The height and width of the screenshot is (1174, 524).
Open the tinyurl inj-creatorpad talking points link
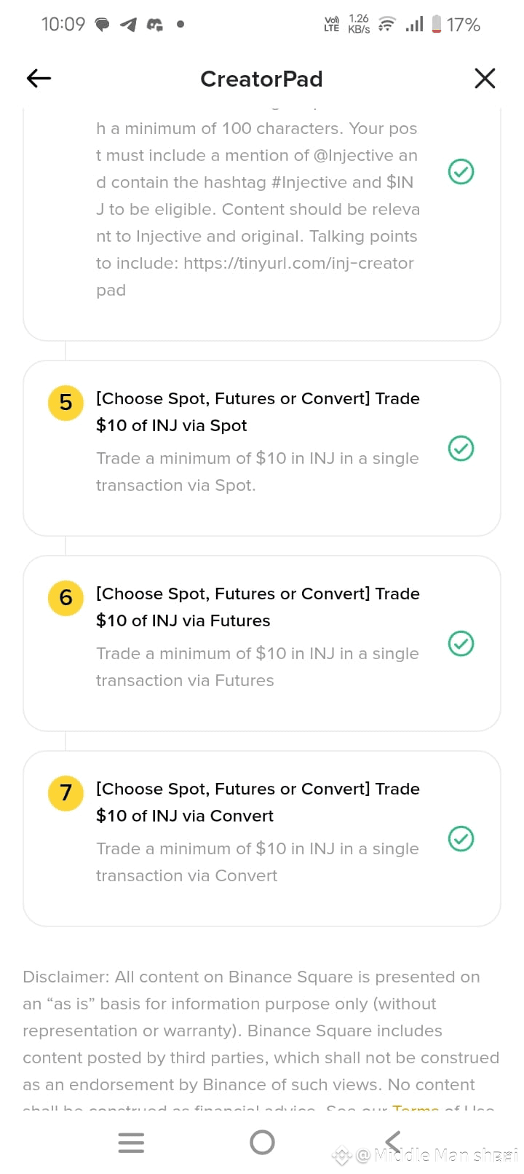coord(255,277)
